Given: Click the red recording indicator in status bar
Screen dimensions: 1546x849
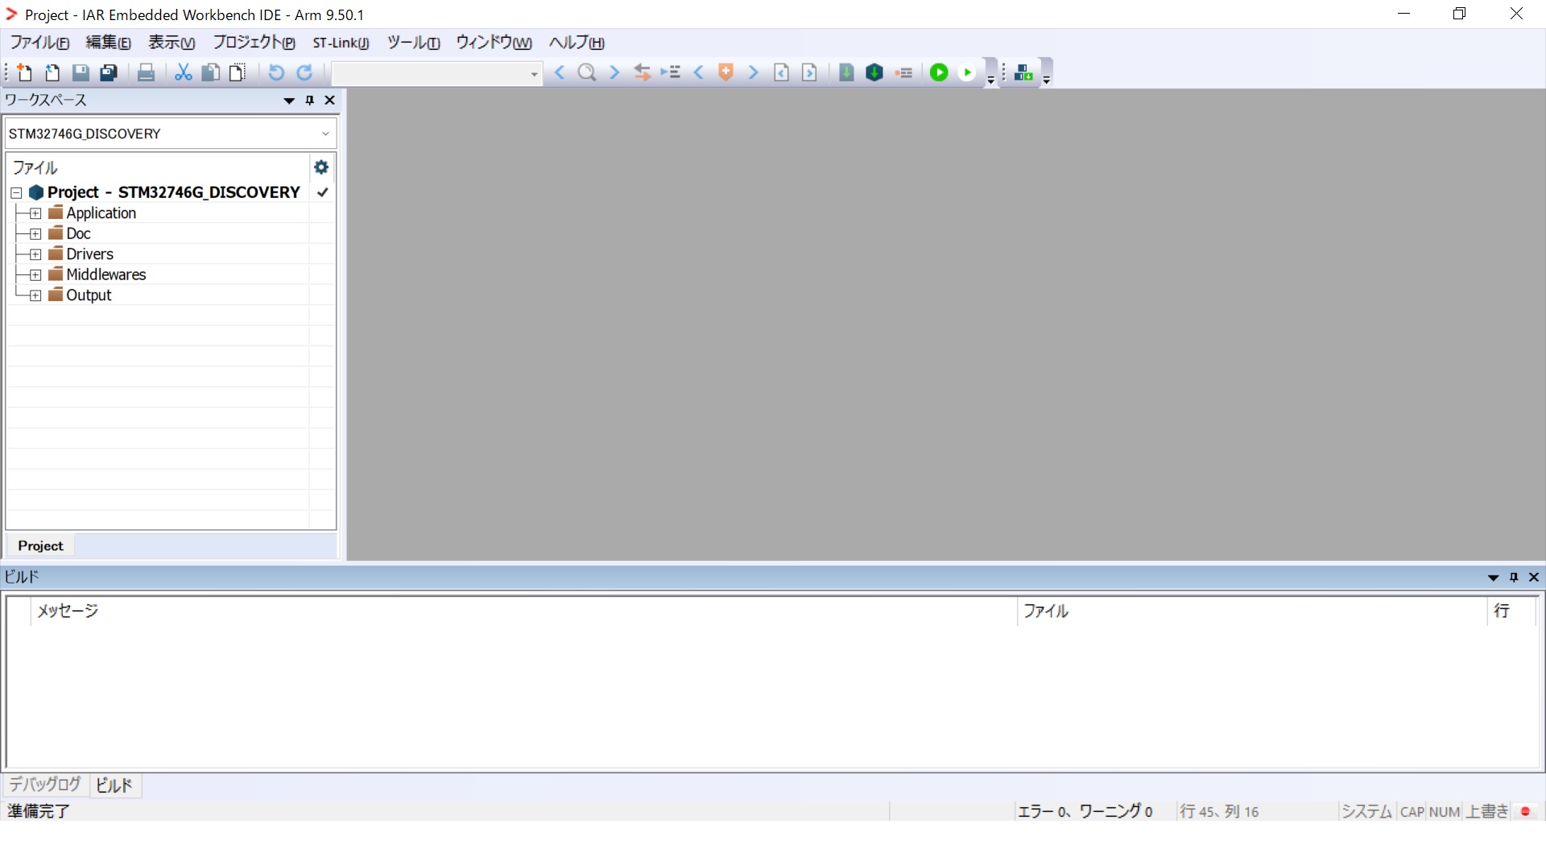Looking at the screenshot, I should 1525,811.
